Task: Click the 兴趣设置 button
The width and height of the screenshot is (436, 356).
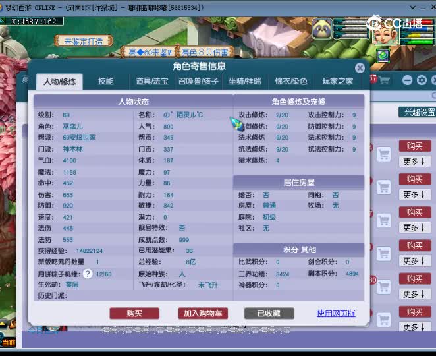Action: coord(418,113)
